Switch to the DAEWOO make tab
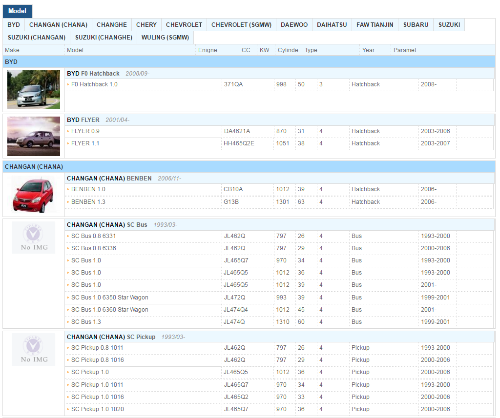This screenshot has height=418, width=500. [294, 25]
